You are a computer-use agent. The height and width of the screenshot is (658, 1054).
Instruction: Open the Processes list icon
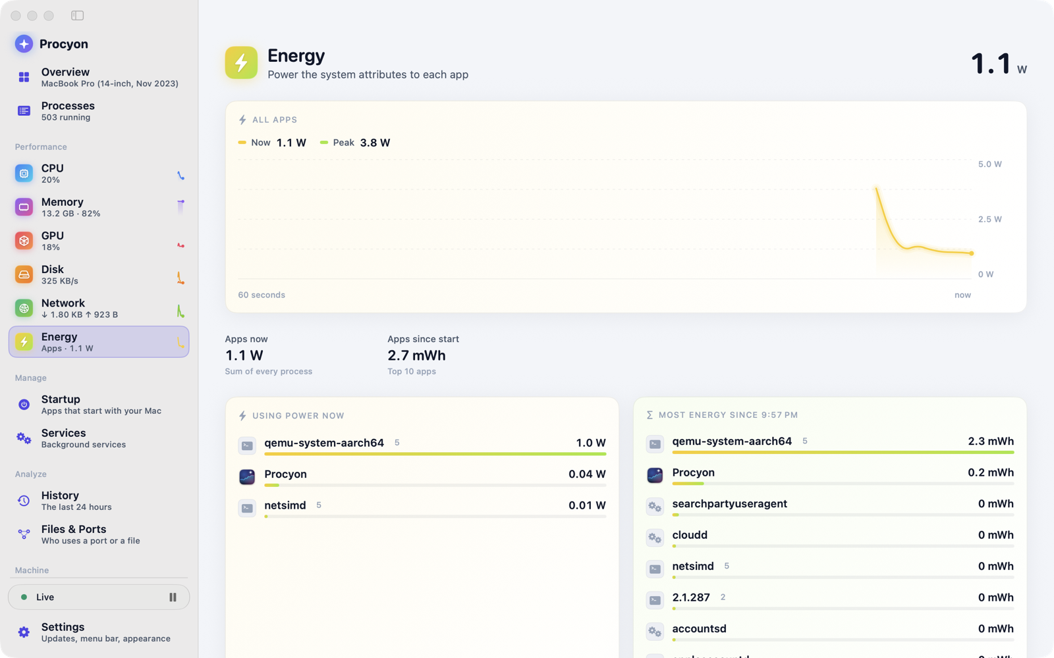tap(24, 111)
